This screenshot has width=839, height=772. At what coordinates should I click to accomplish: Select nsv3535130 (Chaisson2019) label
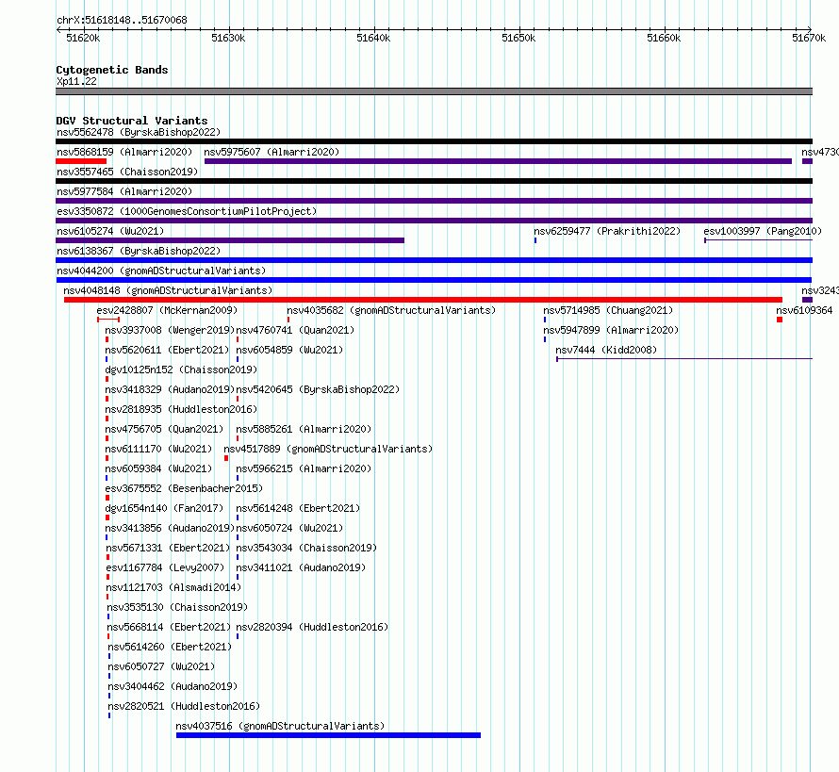pos(177,607)
